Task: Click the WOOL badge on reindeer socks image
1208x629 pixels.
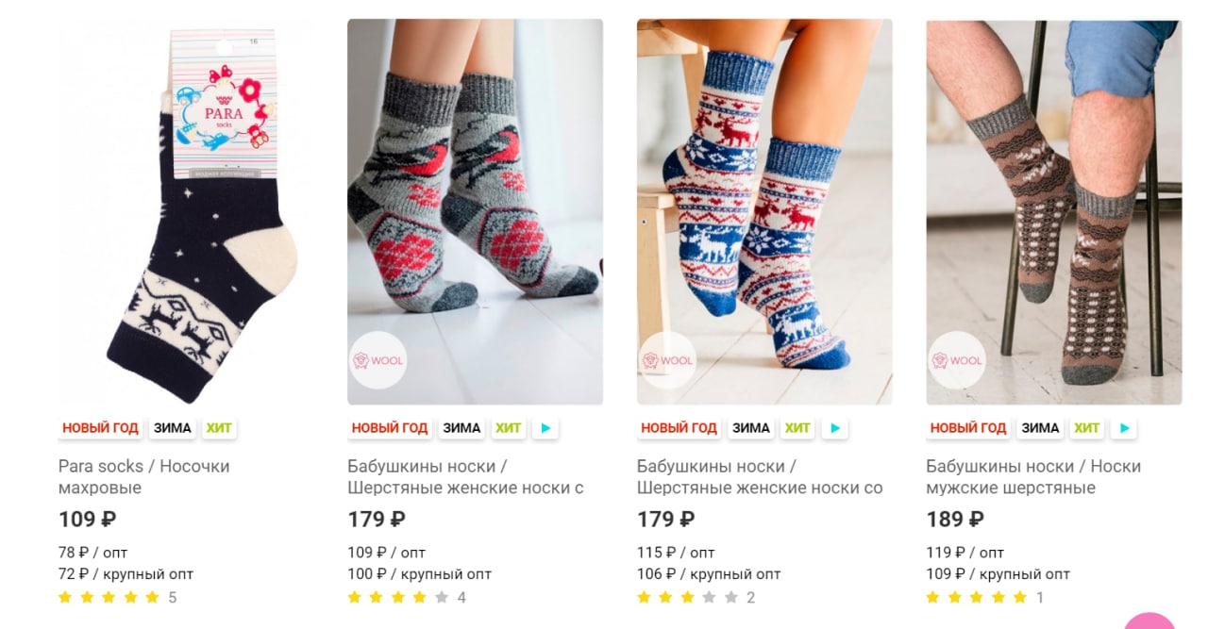Action: 667,360
